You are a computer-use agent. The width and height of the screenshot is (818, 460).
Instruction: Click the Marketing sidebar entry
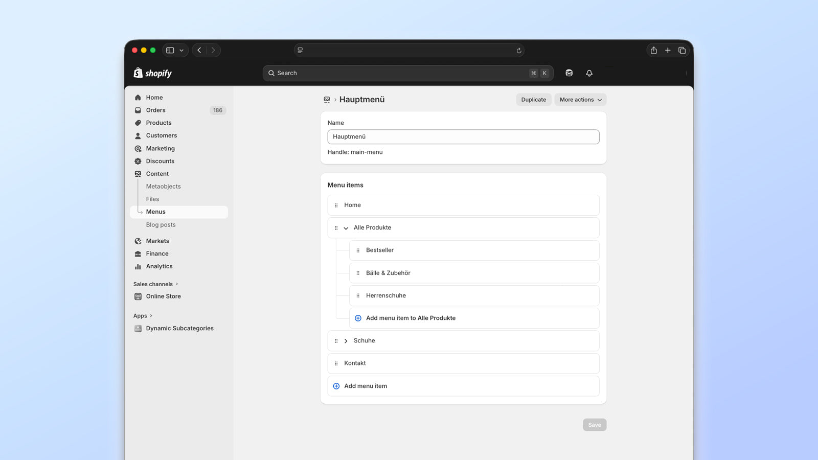pos(160,148)
